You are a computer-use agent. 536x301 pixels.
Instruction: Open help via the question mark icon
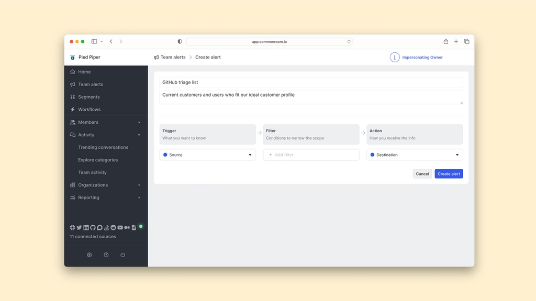pos(106,255)
